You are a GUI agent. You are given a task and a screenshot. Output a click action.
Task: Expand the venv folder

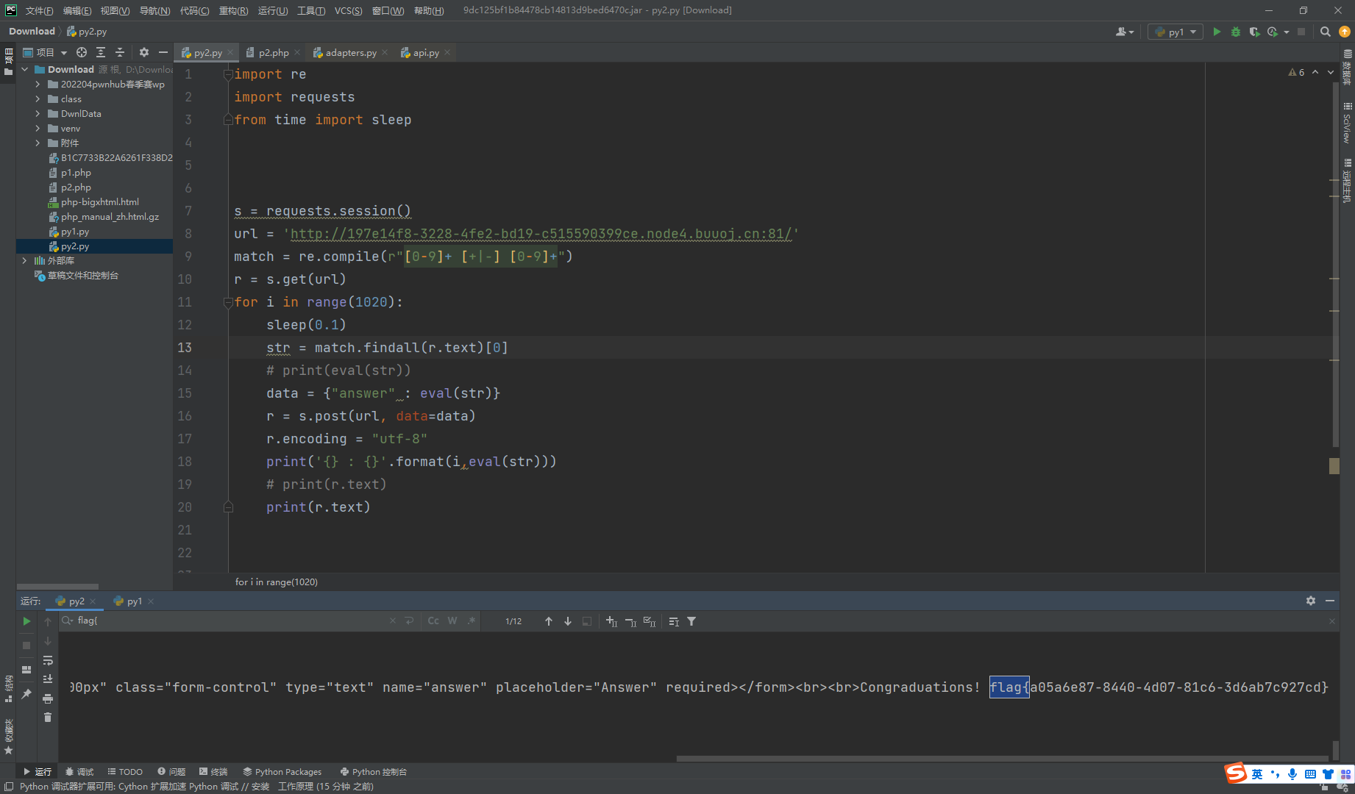(x=38, y=129)
